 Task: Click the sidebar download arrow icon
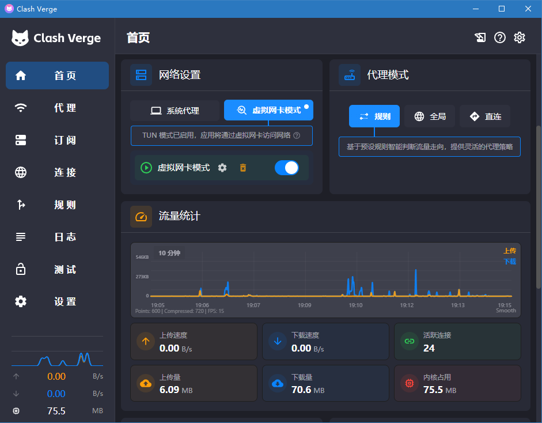tap(16, 394)
